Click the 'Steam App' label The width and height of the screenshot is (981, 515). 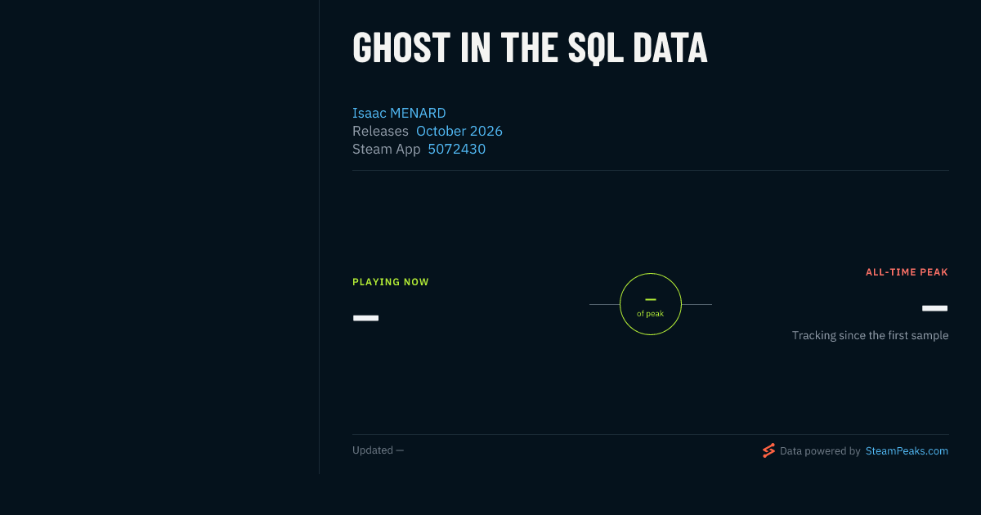tap(386, 149)
